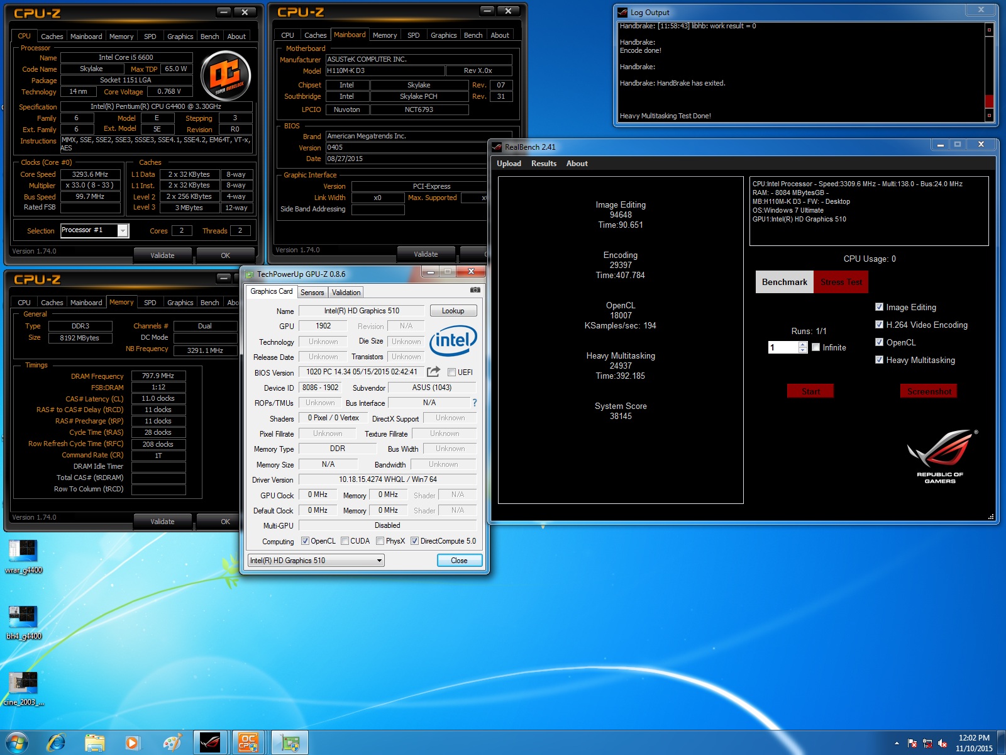This screenshot has width=1006, height=755.
Task: Click the Log Output title bar icon
Action: pyautogui.click(x=622, y=12)
